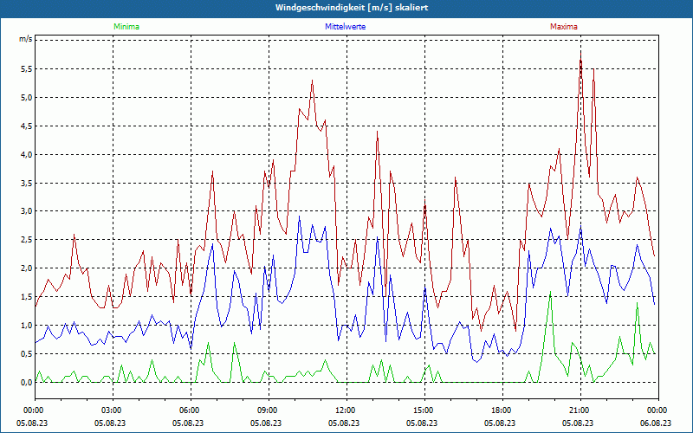Viewport: 693px width, 433px height.
Task: Click the '21:00' time label
Action: (x=580, y=410)
